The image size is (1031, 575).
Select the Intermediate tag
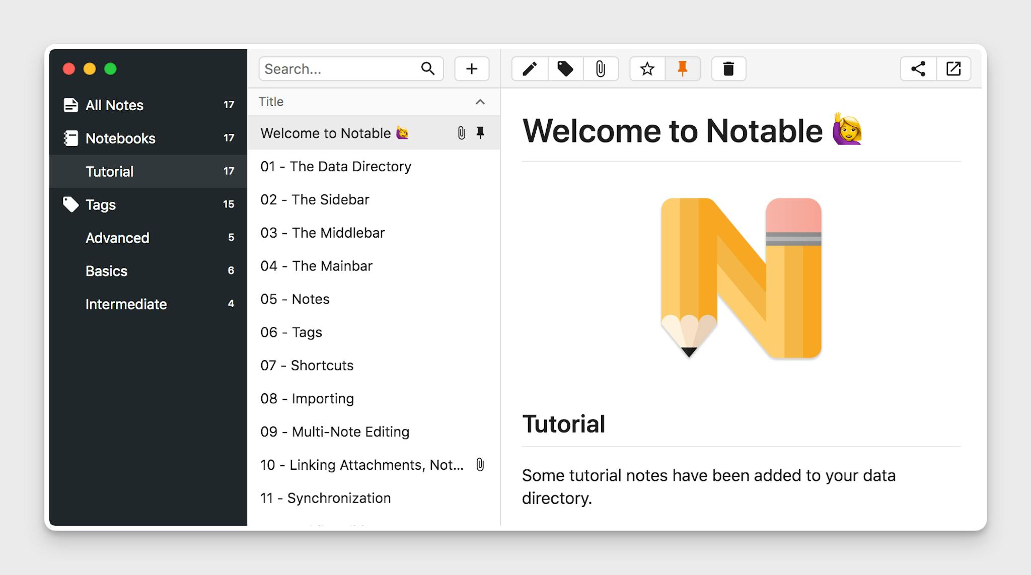(126, 304)
